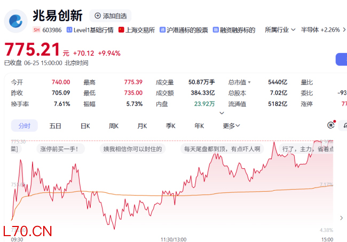347x242 pixels.
Task: Click the 总市值 value 5440亿
Action: [x=278, y=82]
